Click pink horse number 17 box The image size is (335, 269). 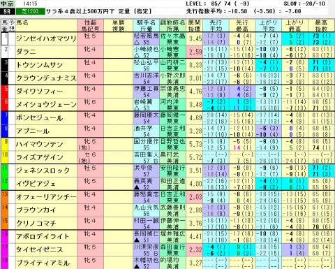[5, 249]
